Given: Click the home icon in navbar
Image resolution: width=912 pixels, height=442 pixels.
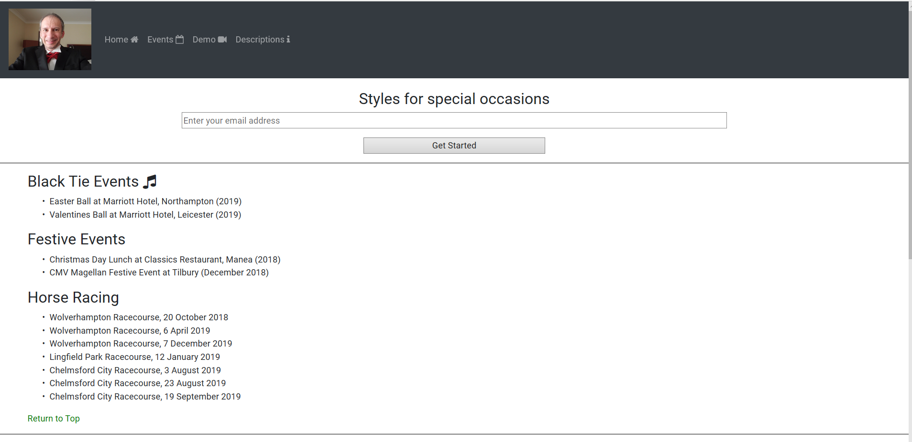Looking at the screenshot, I should point(134,40).
